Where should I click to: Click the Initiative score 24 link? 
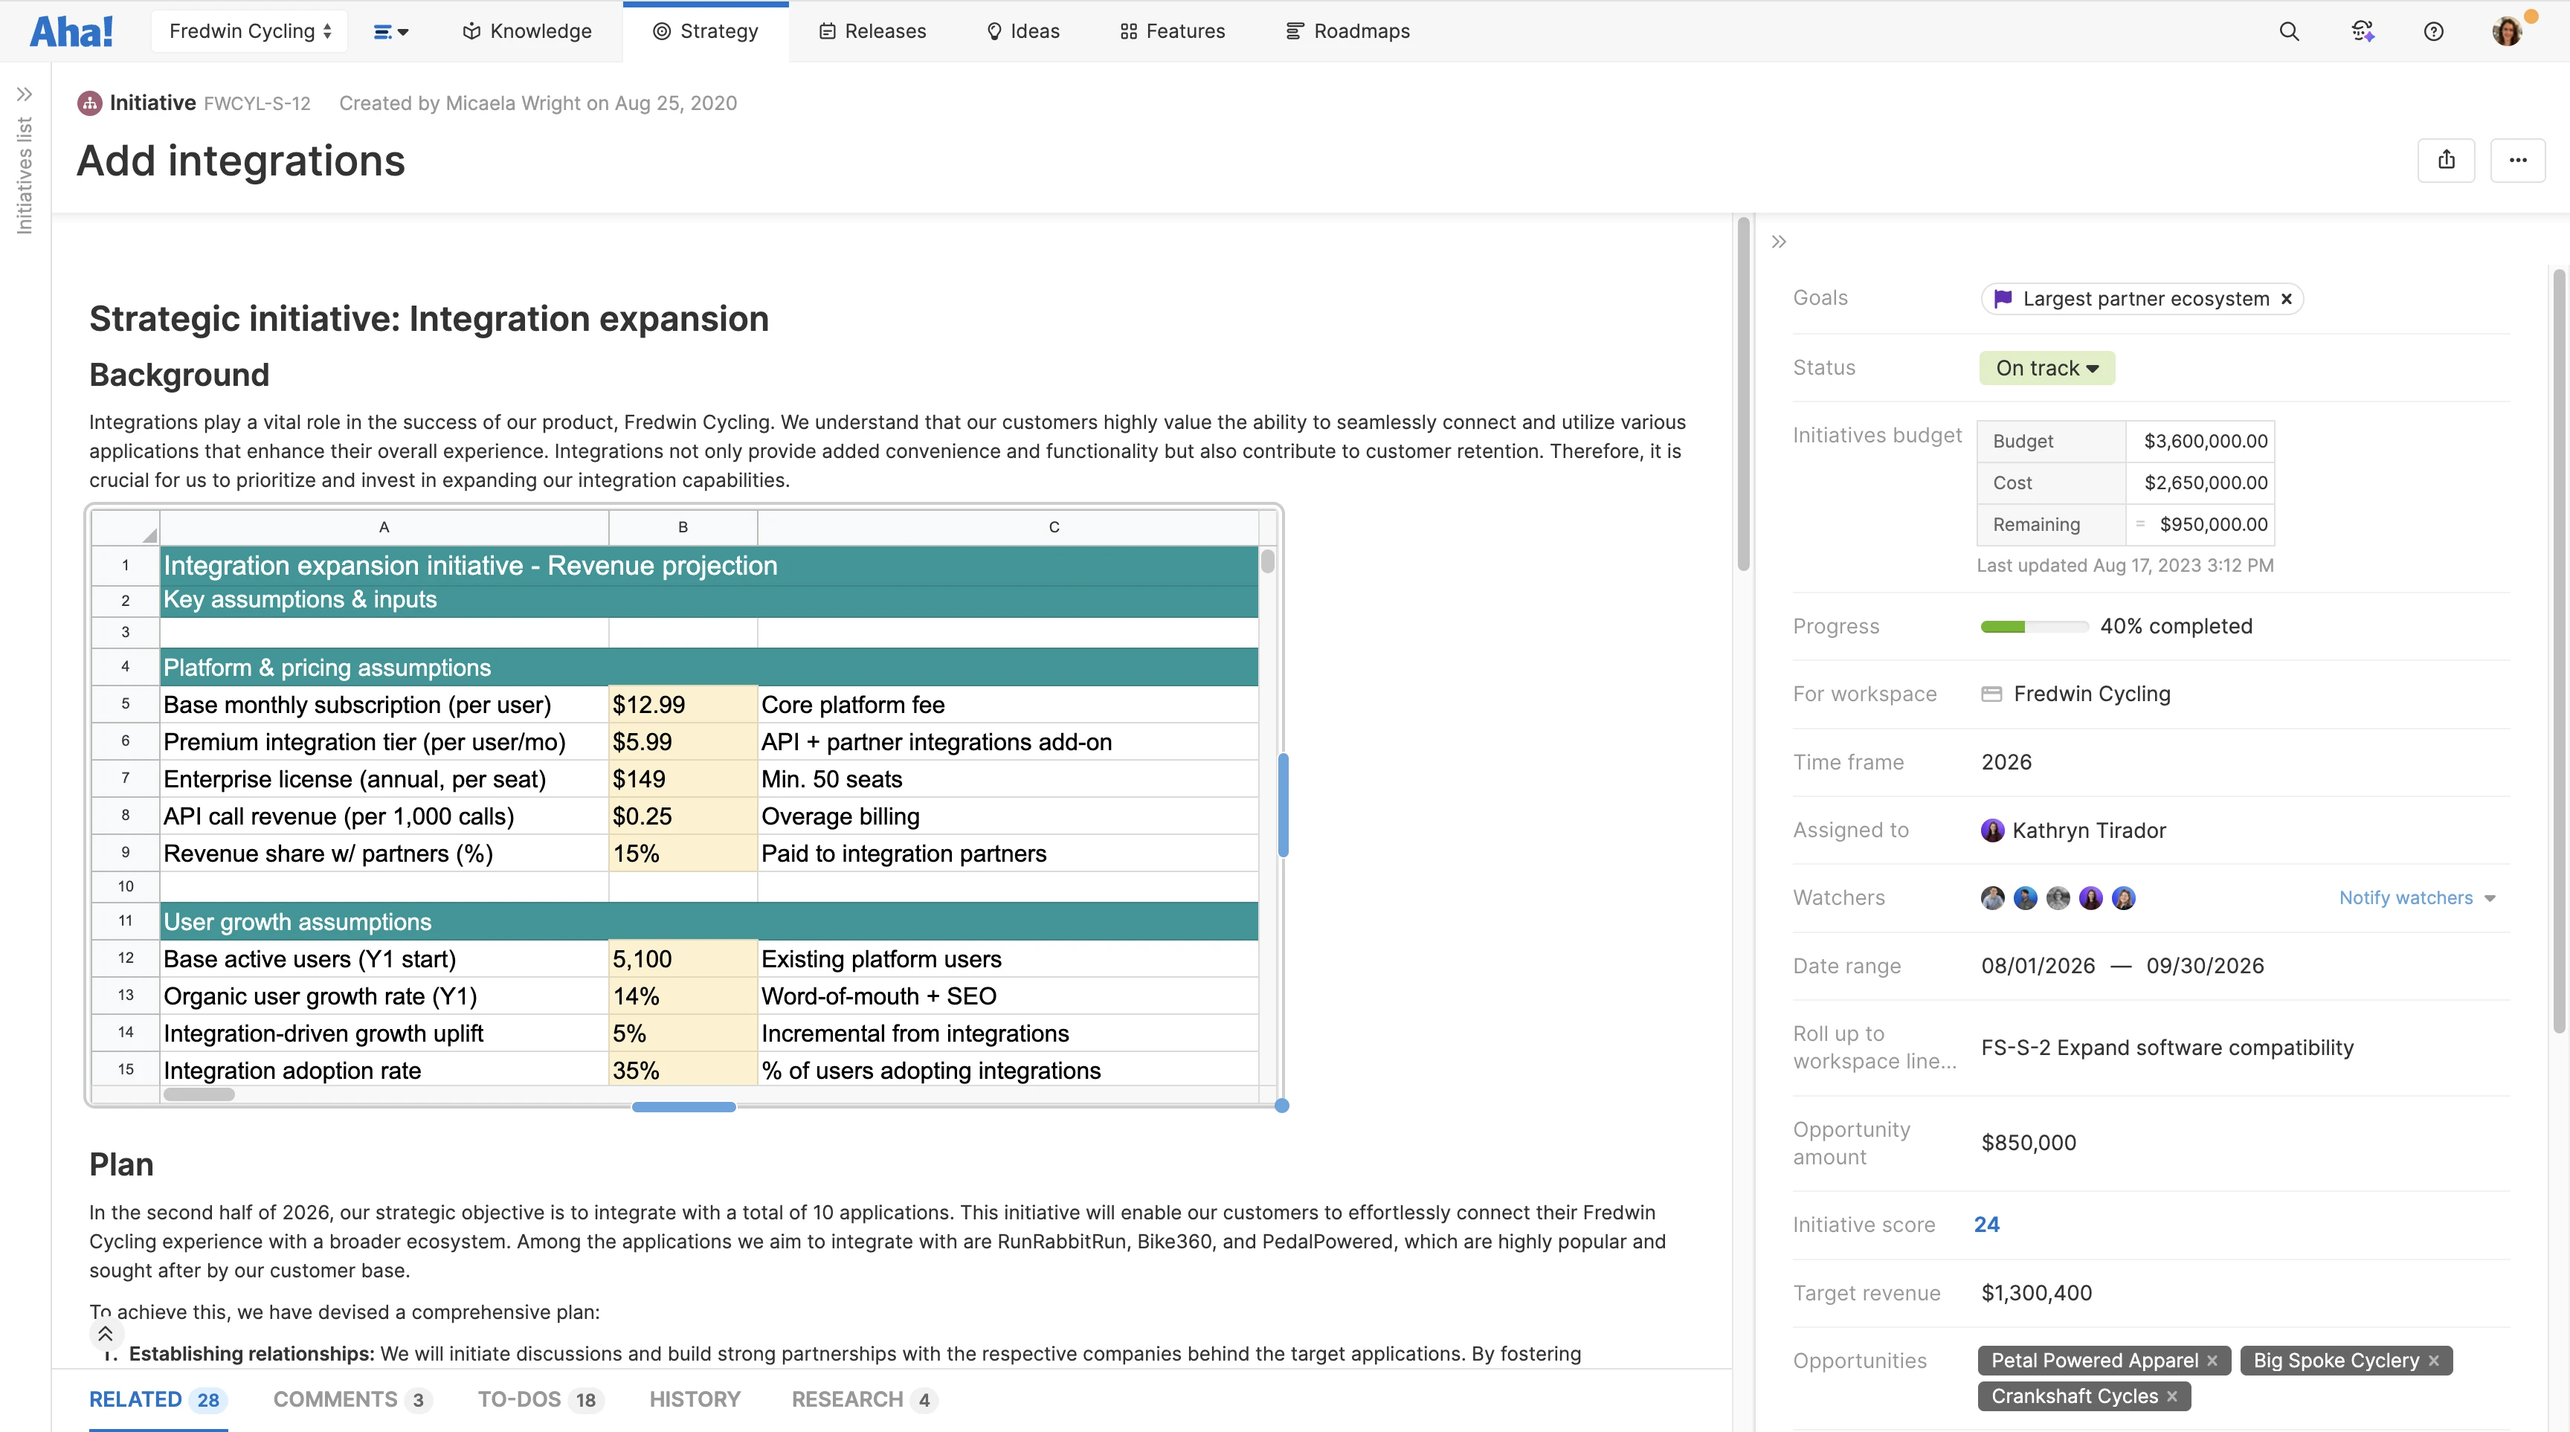tap(1986, 1225)
